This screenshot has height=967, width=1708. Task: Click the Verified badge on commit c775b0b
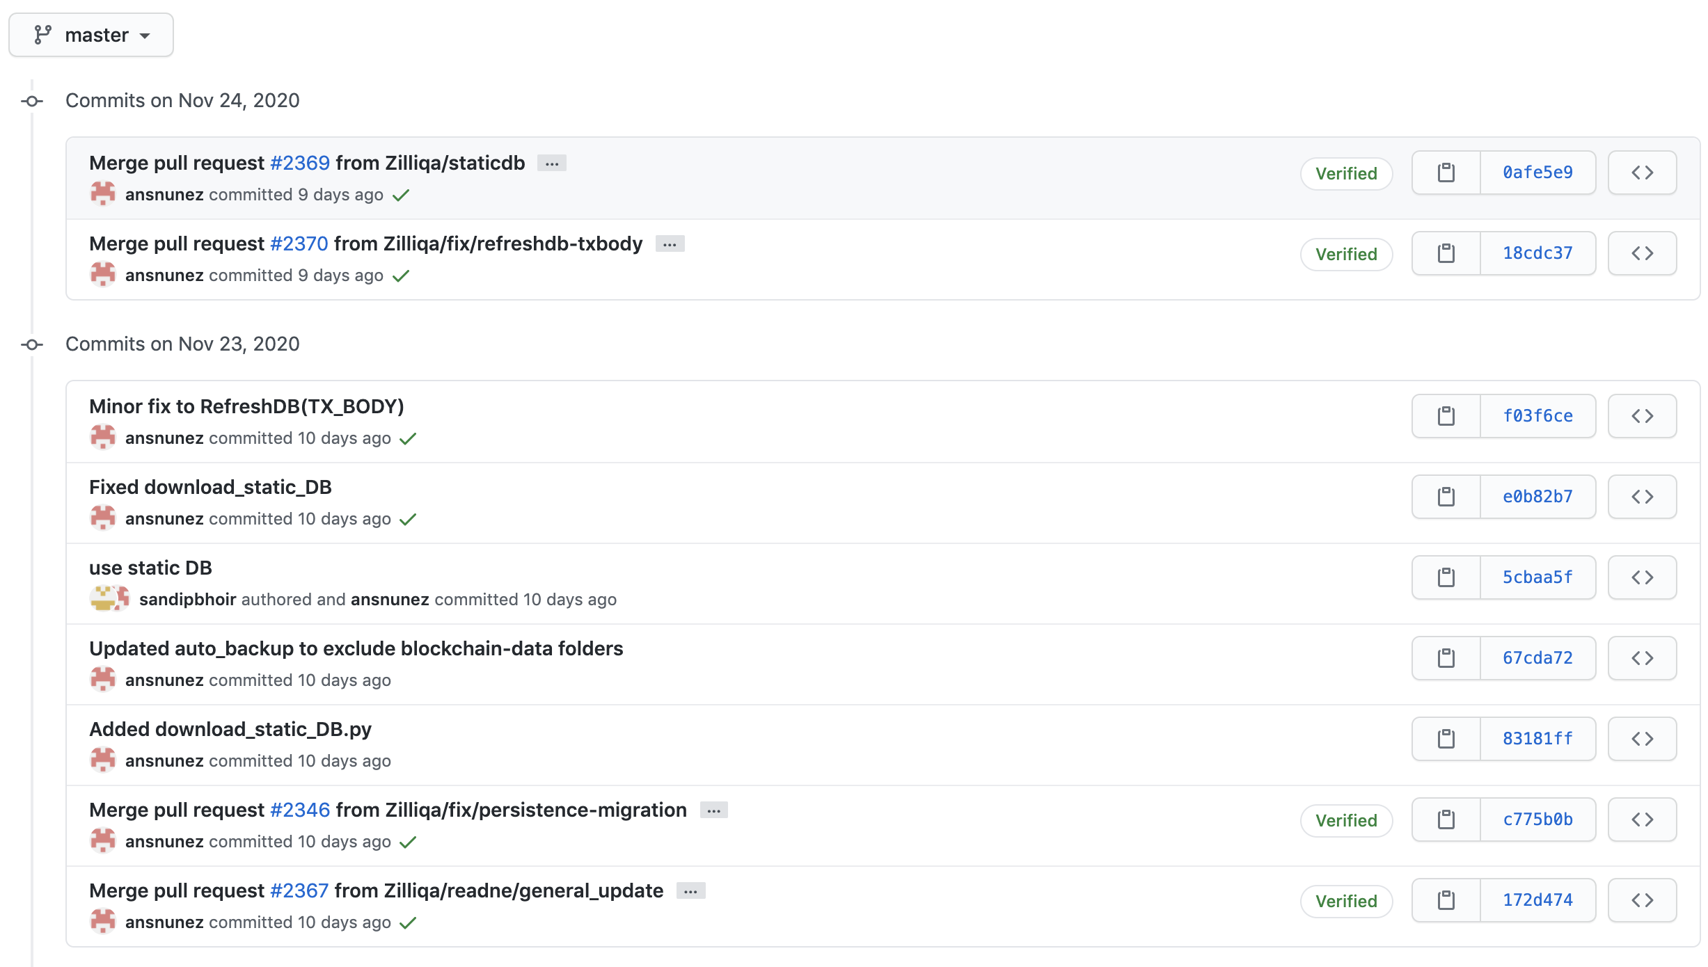1346,820
